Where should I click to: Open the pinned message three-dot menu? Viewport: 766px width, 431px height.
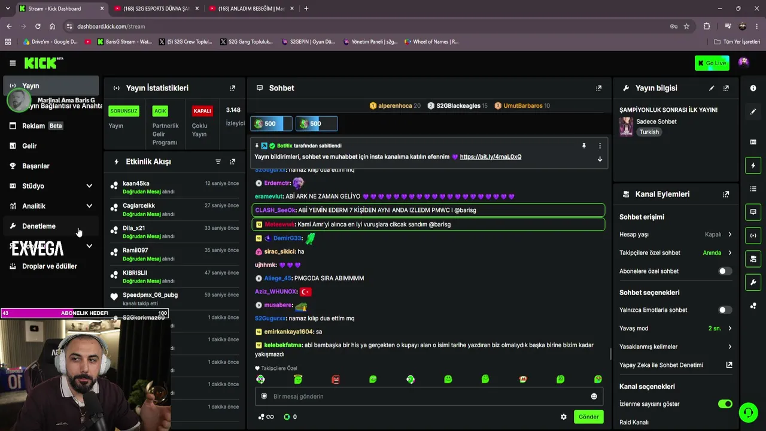(600, 145)
